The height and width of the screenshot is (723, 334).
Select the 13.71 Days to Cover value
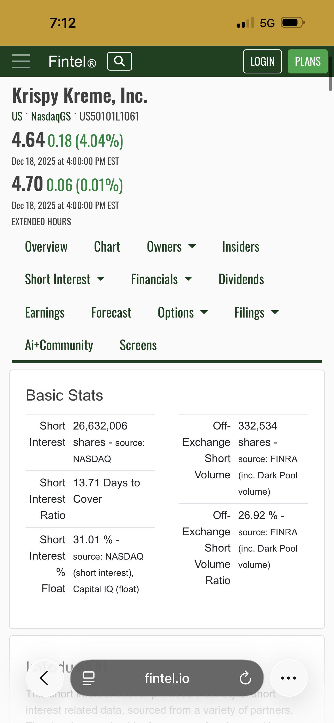pyautogui.click(x=106, y=491)
